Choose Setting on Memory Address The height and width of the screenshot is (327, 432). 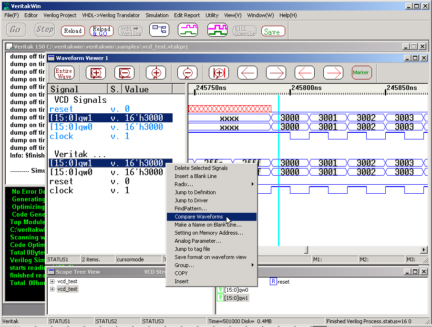point(212,233)
